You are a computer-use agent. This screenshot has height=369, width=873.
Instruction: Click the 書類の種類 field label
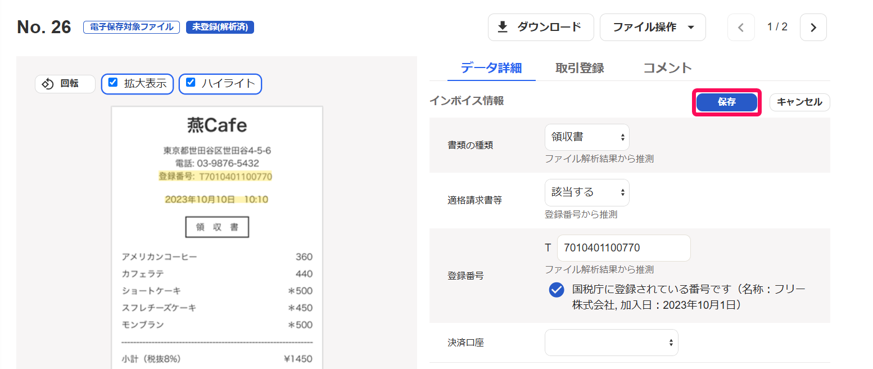(x=471, y=145)
